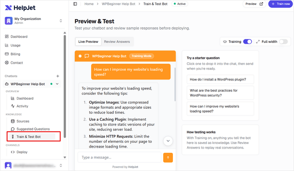
Task: Switch to the Review Answers tab
Action: point(117,42)
